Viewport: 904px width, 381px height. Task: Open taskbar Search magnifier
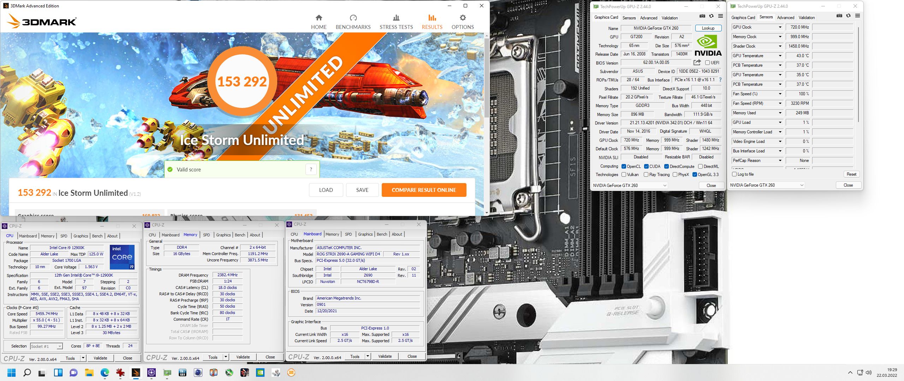coord(27,373)
